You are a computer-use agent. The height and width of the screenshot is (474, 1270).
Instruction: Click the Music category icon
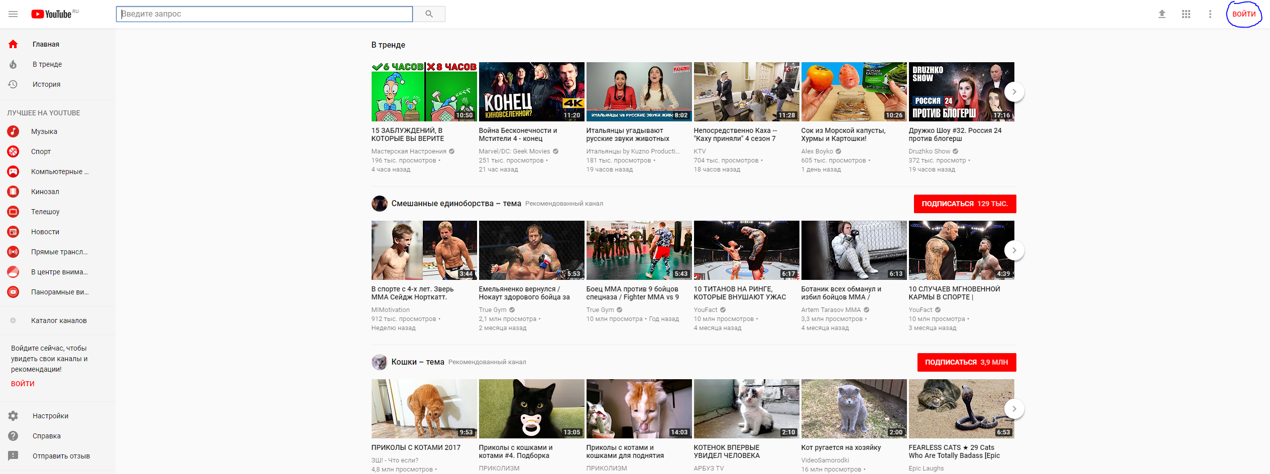point(13,131)
